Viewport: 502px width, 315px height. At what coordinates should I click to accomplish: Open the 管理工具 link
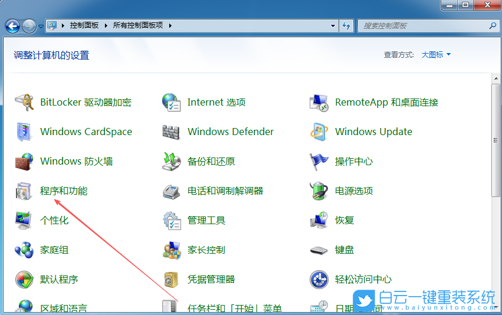click(x=206, y=220)
